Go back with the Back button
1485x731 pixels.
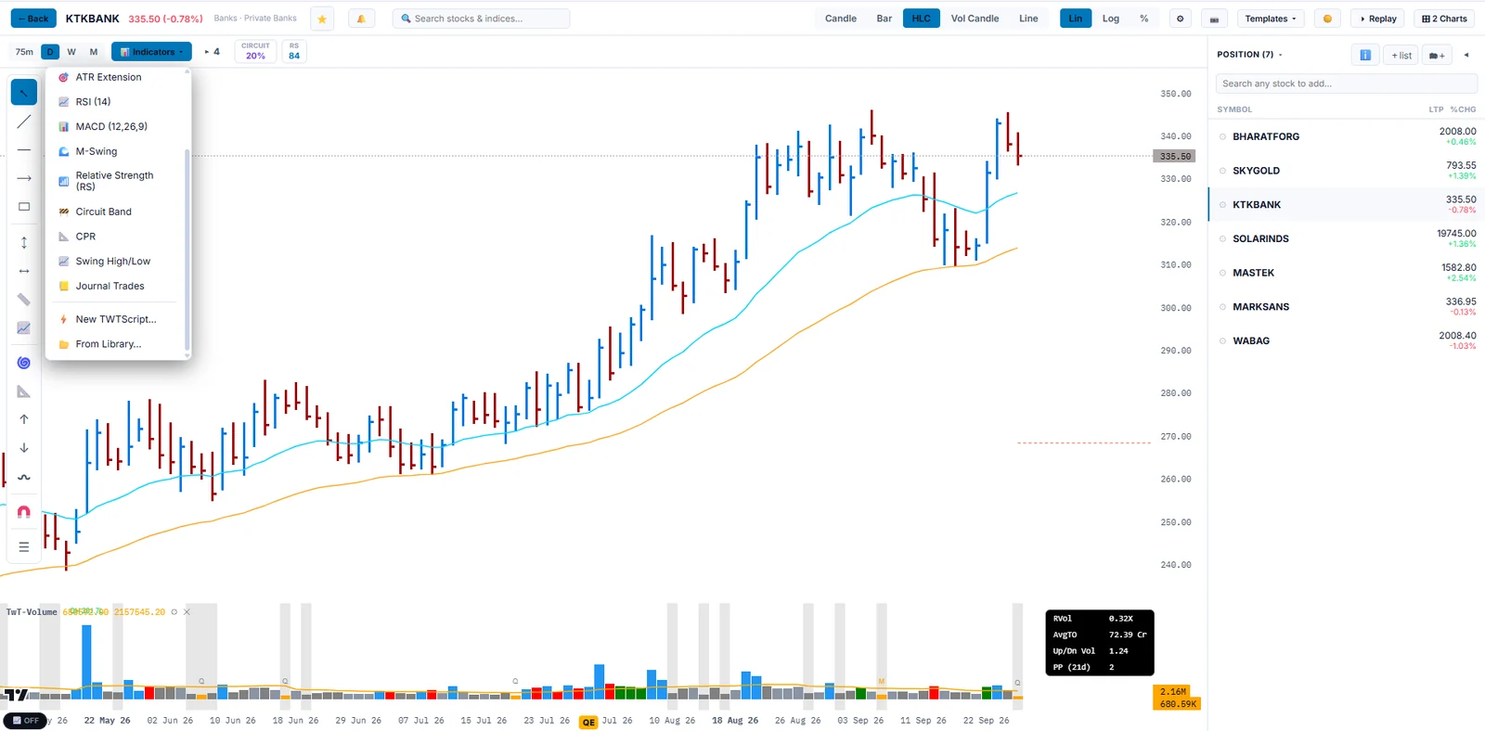(x=33, y=19)
